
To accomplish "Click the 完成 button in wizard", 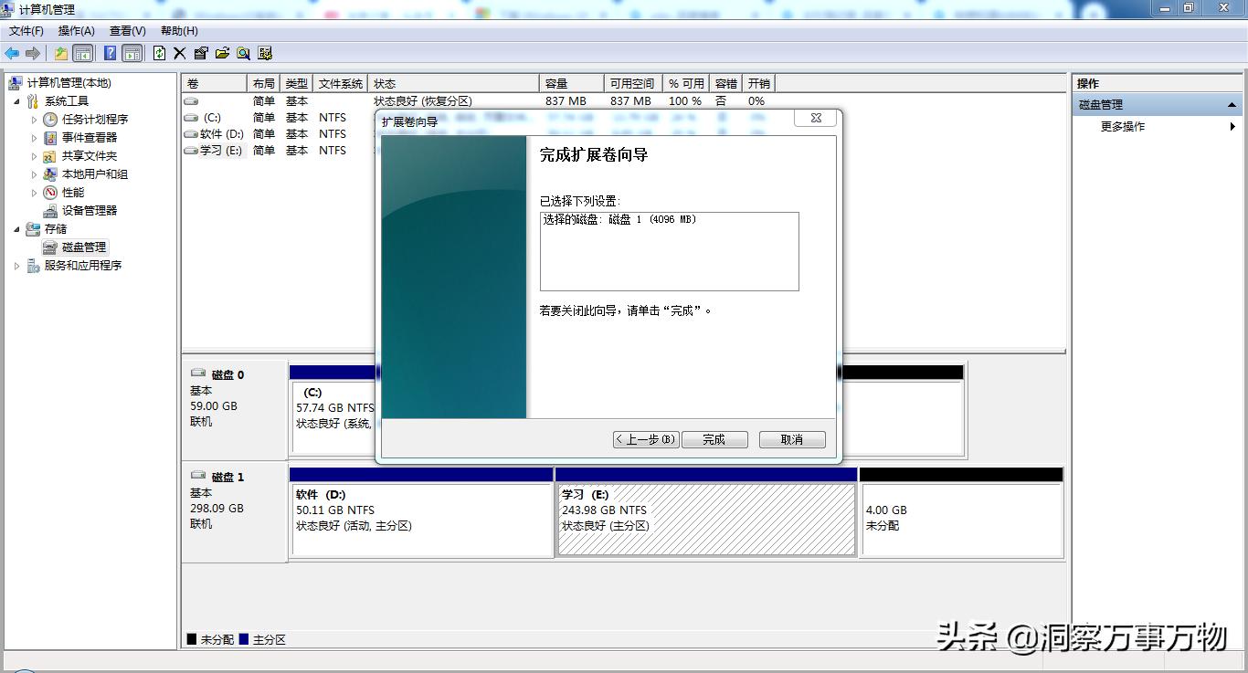I will click(x=714, y=439).
